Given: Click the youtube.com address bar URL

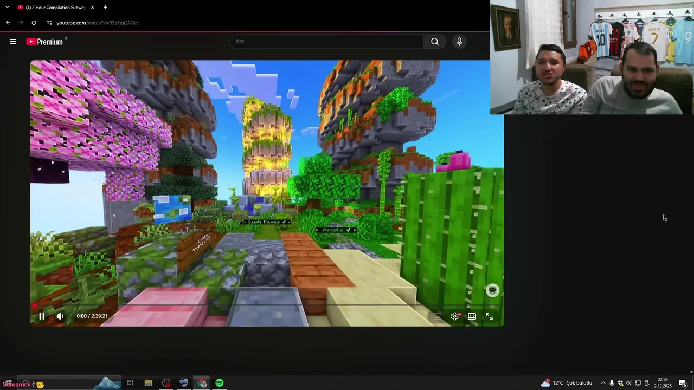Looking at the screenshot, I should [x=98, y=23].
